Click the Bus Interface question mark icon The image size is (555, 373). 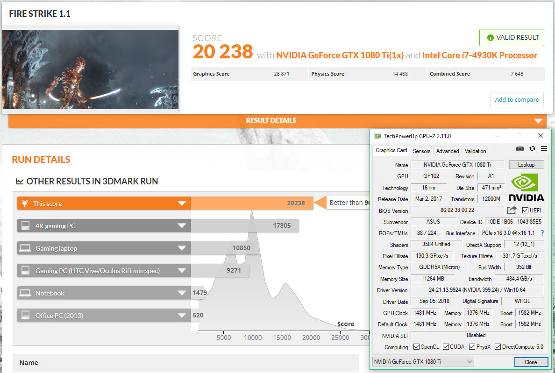pyautogui.click(x=542, y=233)
